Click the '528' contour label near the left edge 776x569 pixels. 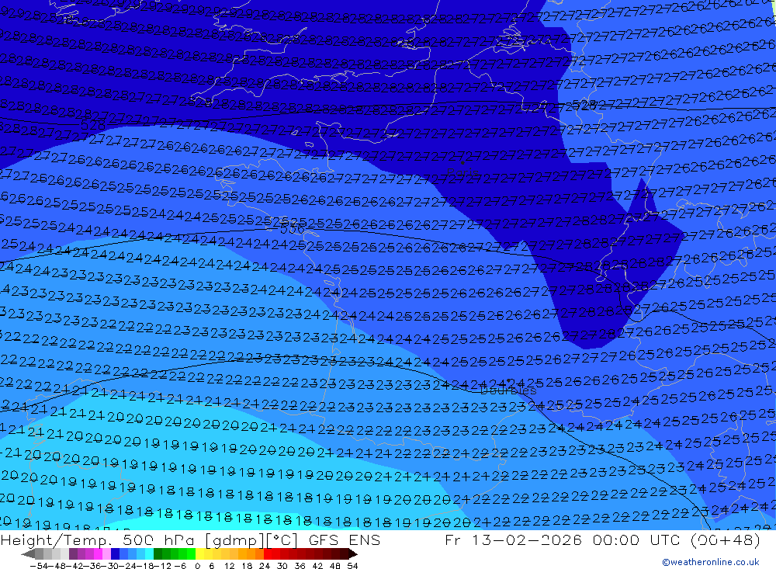click(92, 124)
